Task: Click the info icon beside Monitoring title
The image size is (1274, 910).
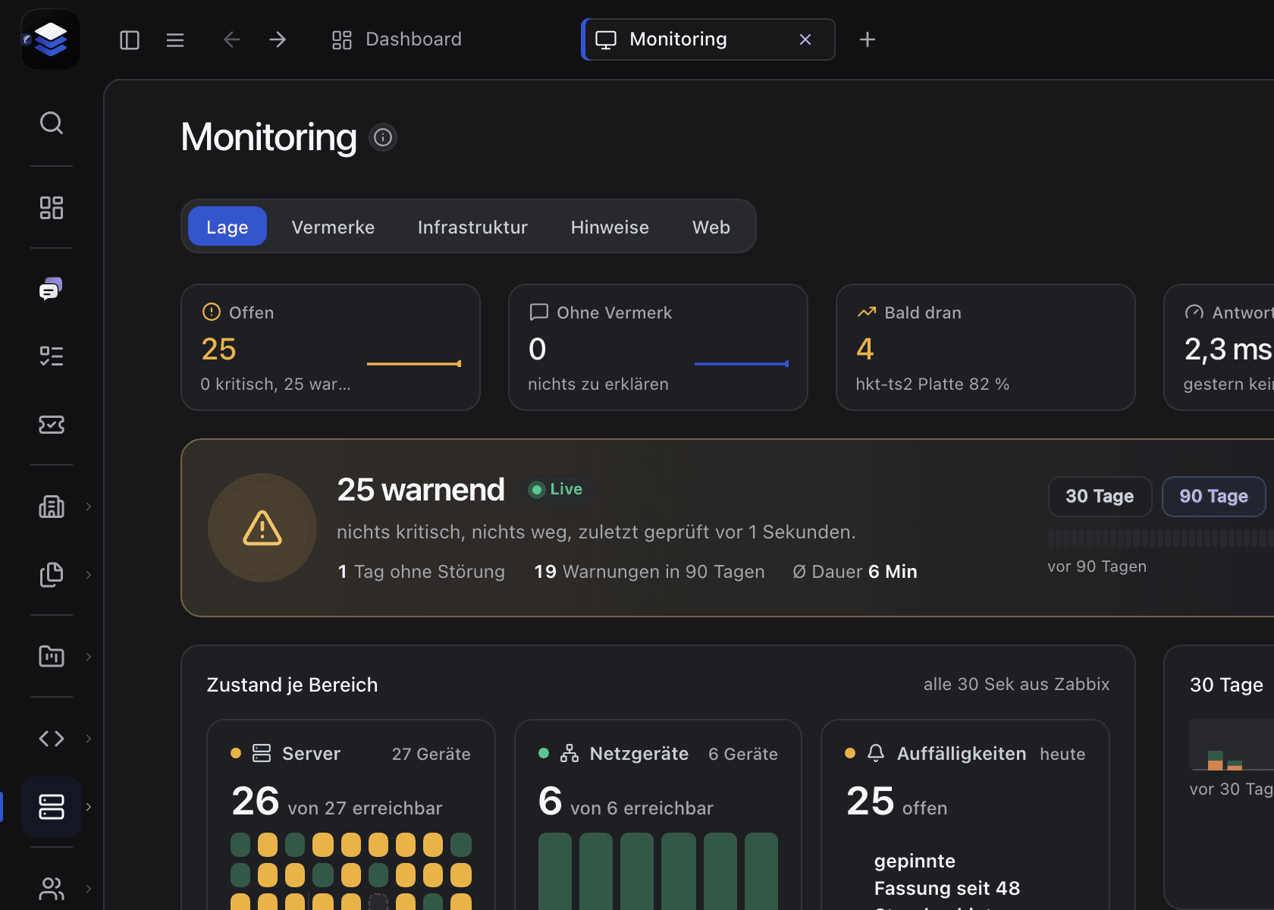Action: [x=383, y=137]
